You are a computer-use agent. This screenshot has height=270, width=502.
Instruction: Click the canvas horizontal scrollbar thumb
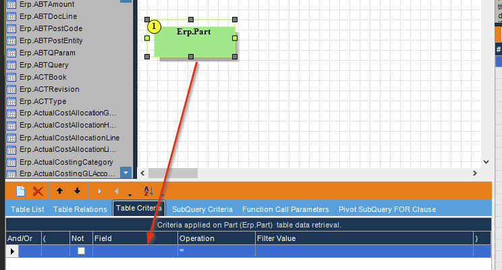point(173,173)
